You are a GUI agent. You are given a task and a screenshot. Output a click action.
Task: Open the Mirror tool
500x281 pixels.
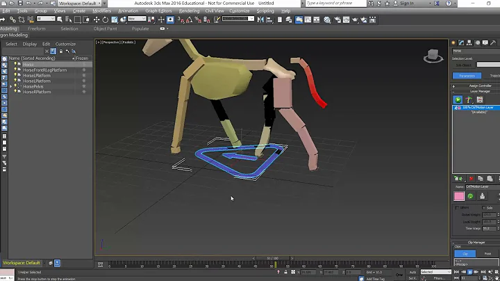click(260, 19)
